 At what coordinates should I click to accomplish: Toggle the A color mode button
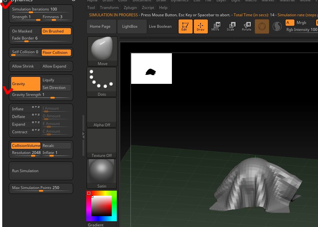click(x=290, y=23)
